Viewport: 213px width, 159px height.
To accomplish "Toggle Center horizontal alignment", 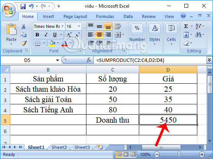I will (x=99, y=35).
